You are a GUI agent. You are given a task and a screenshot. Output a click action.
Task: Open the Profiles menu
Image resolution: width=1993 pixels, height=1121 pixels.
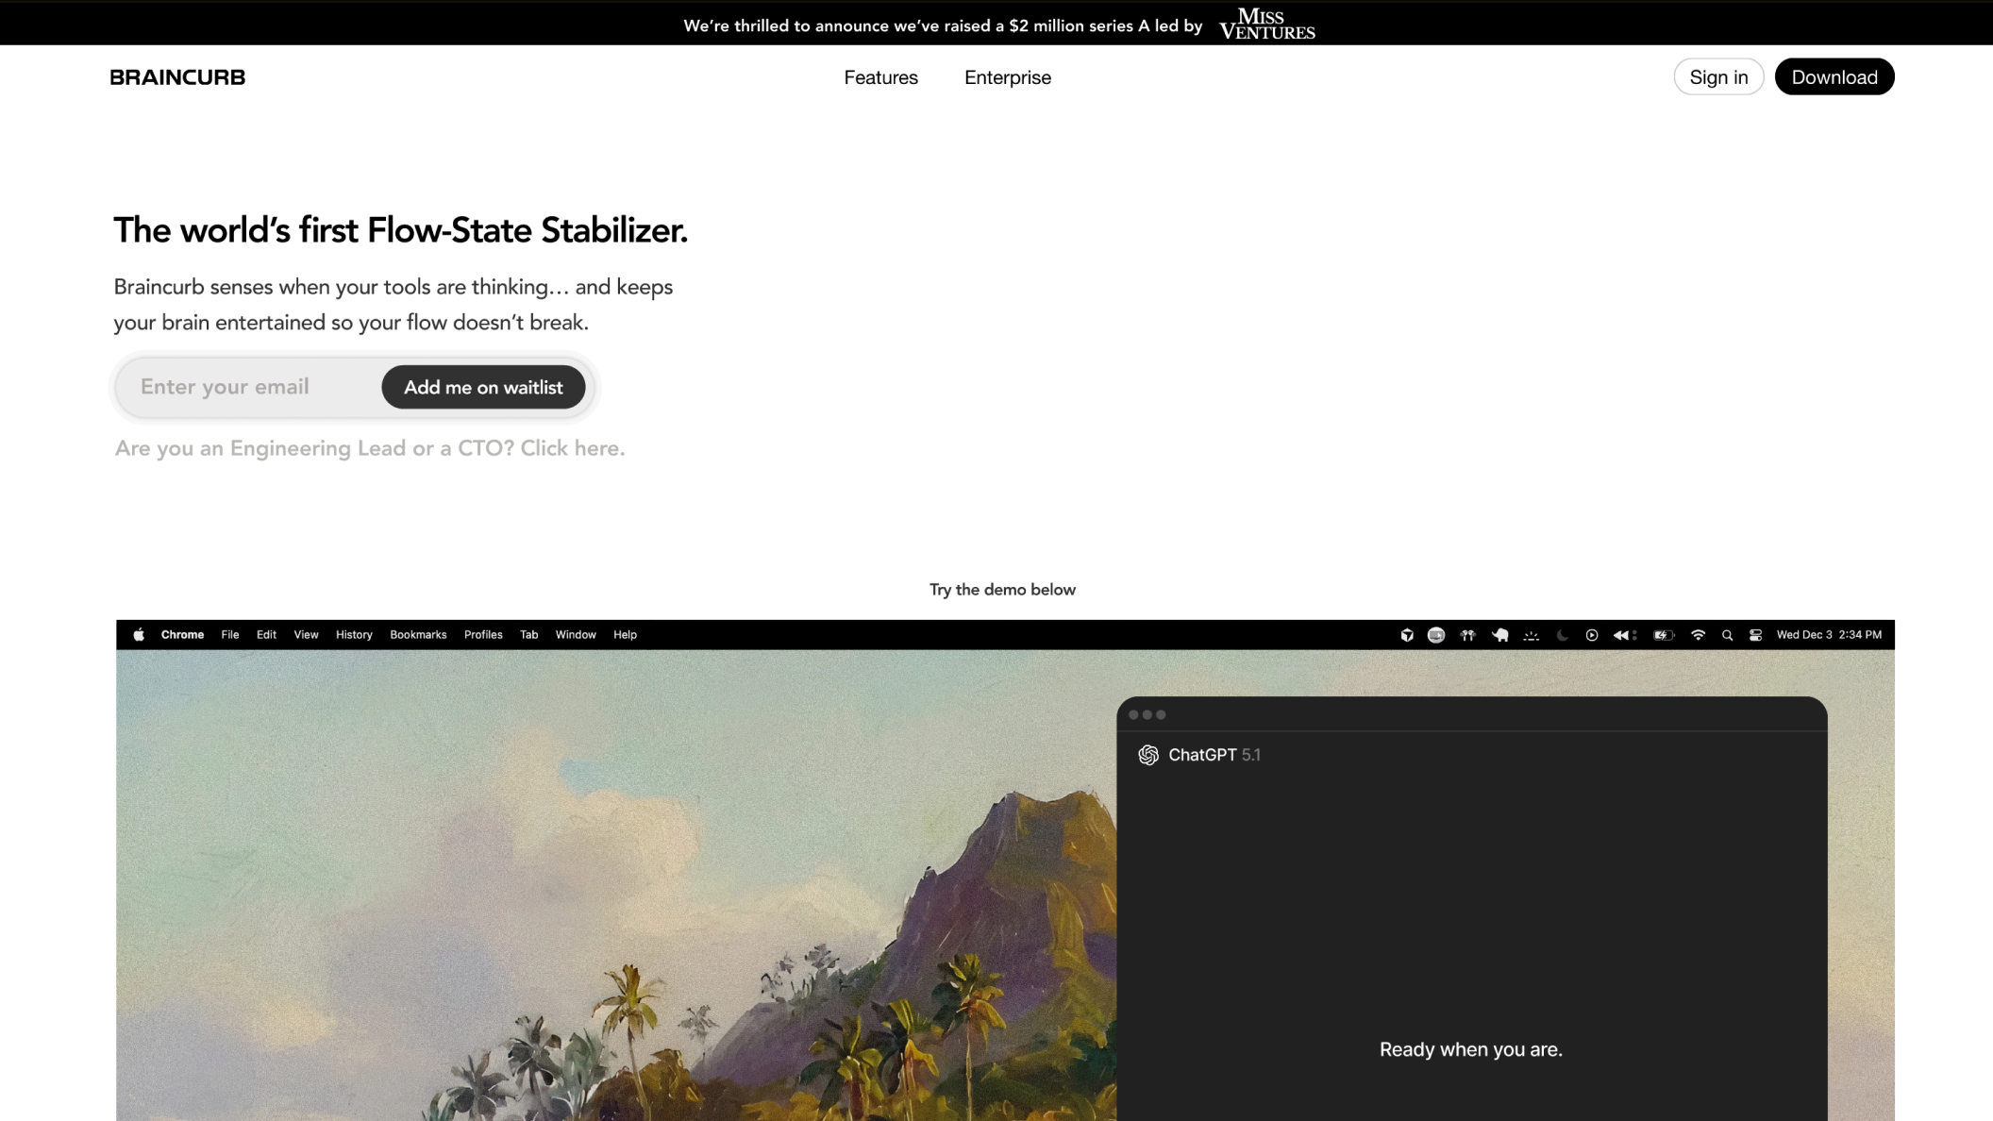click(483, 635)
